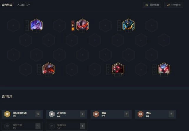This screenshot has width=189, height=131.
Task: Click the 重置棋盘 reset board button
Action: 152,5
